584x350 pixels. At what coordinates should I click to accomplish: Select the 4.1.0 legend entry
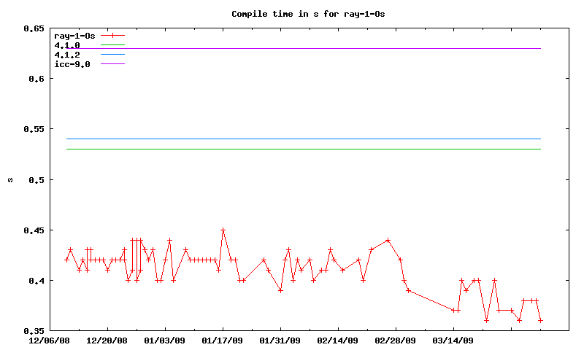pyautogui.click(x=67, y=45)
